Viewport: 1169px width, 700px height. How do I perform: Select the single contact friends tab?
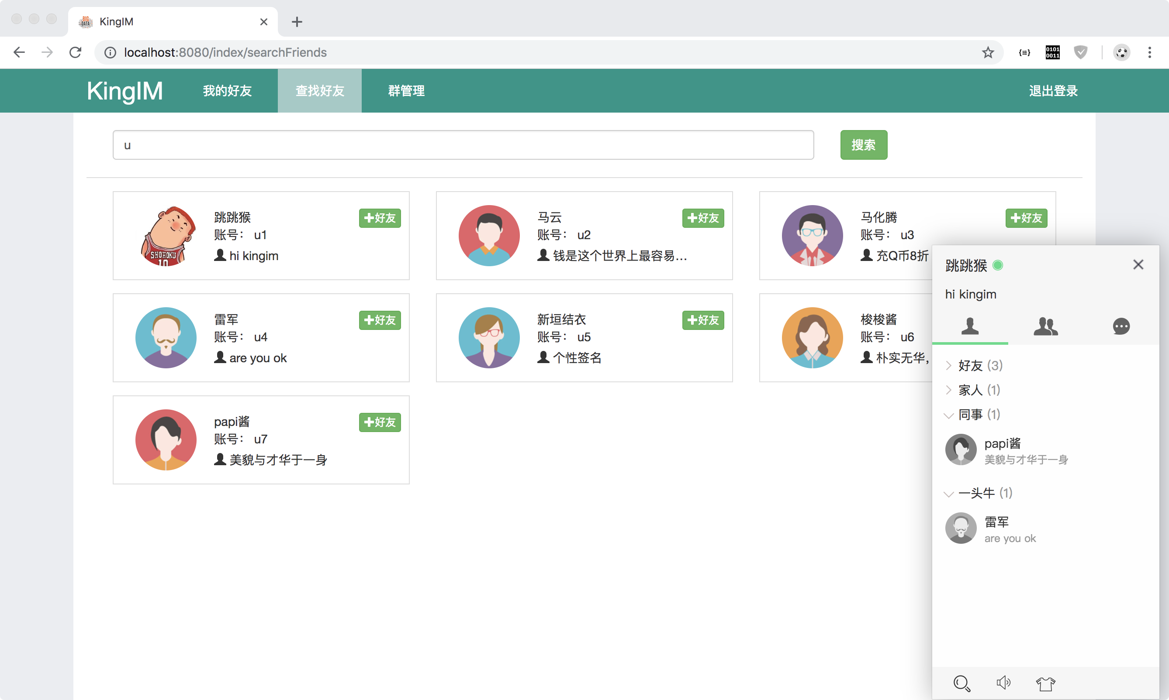point(970,326)
